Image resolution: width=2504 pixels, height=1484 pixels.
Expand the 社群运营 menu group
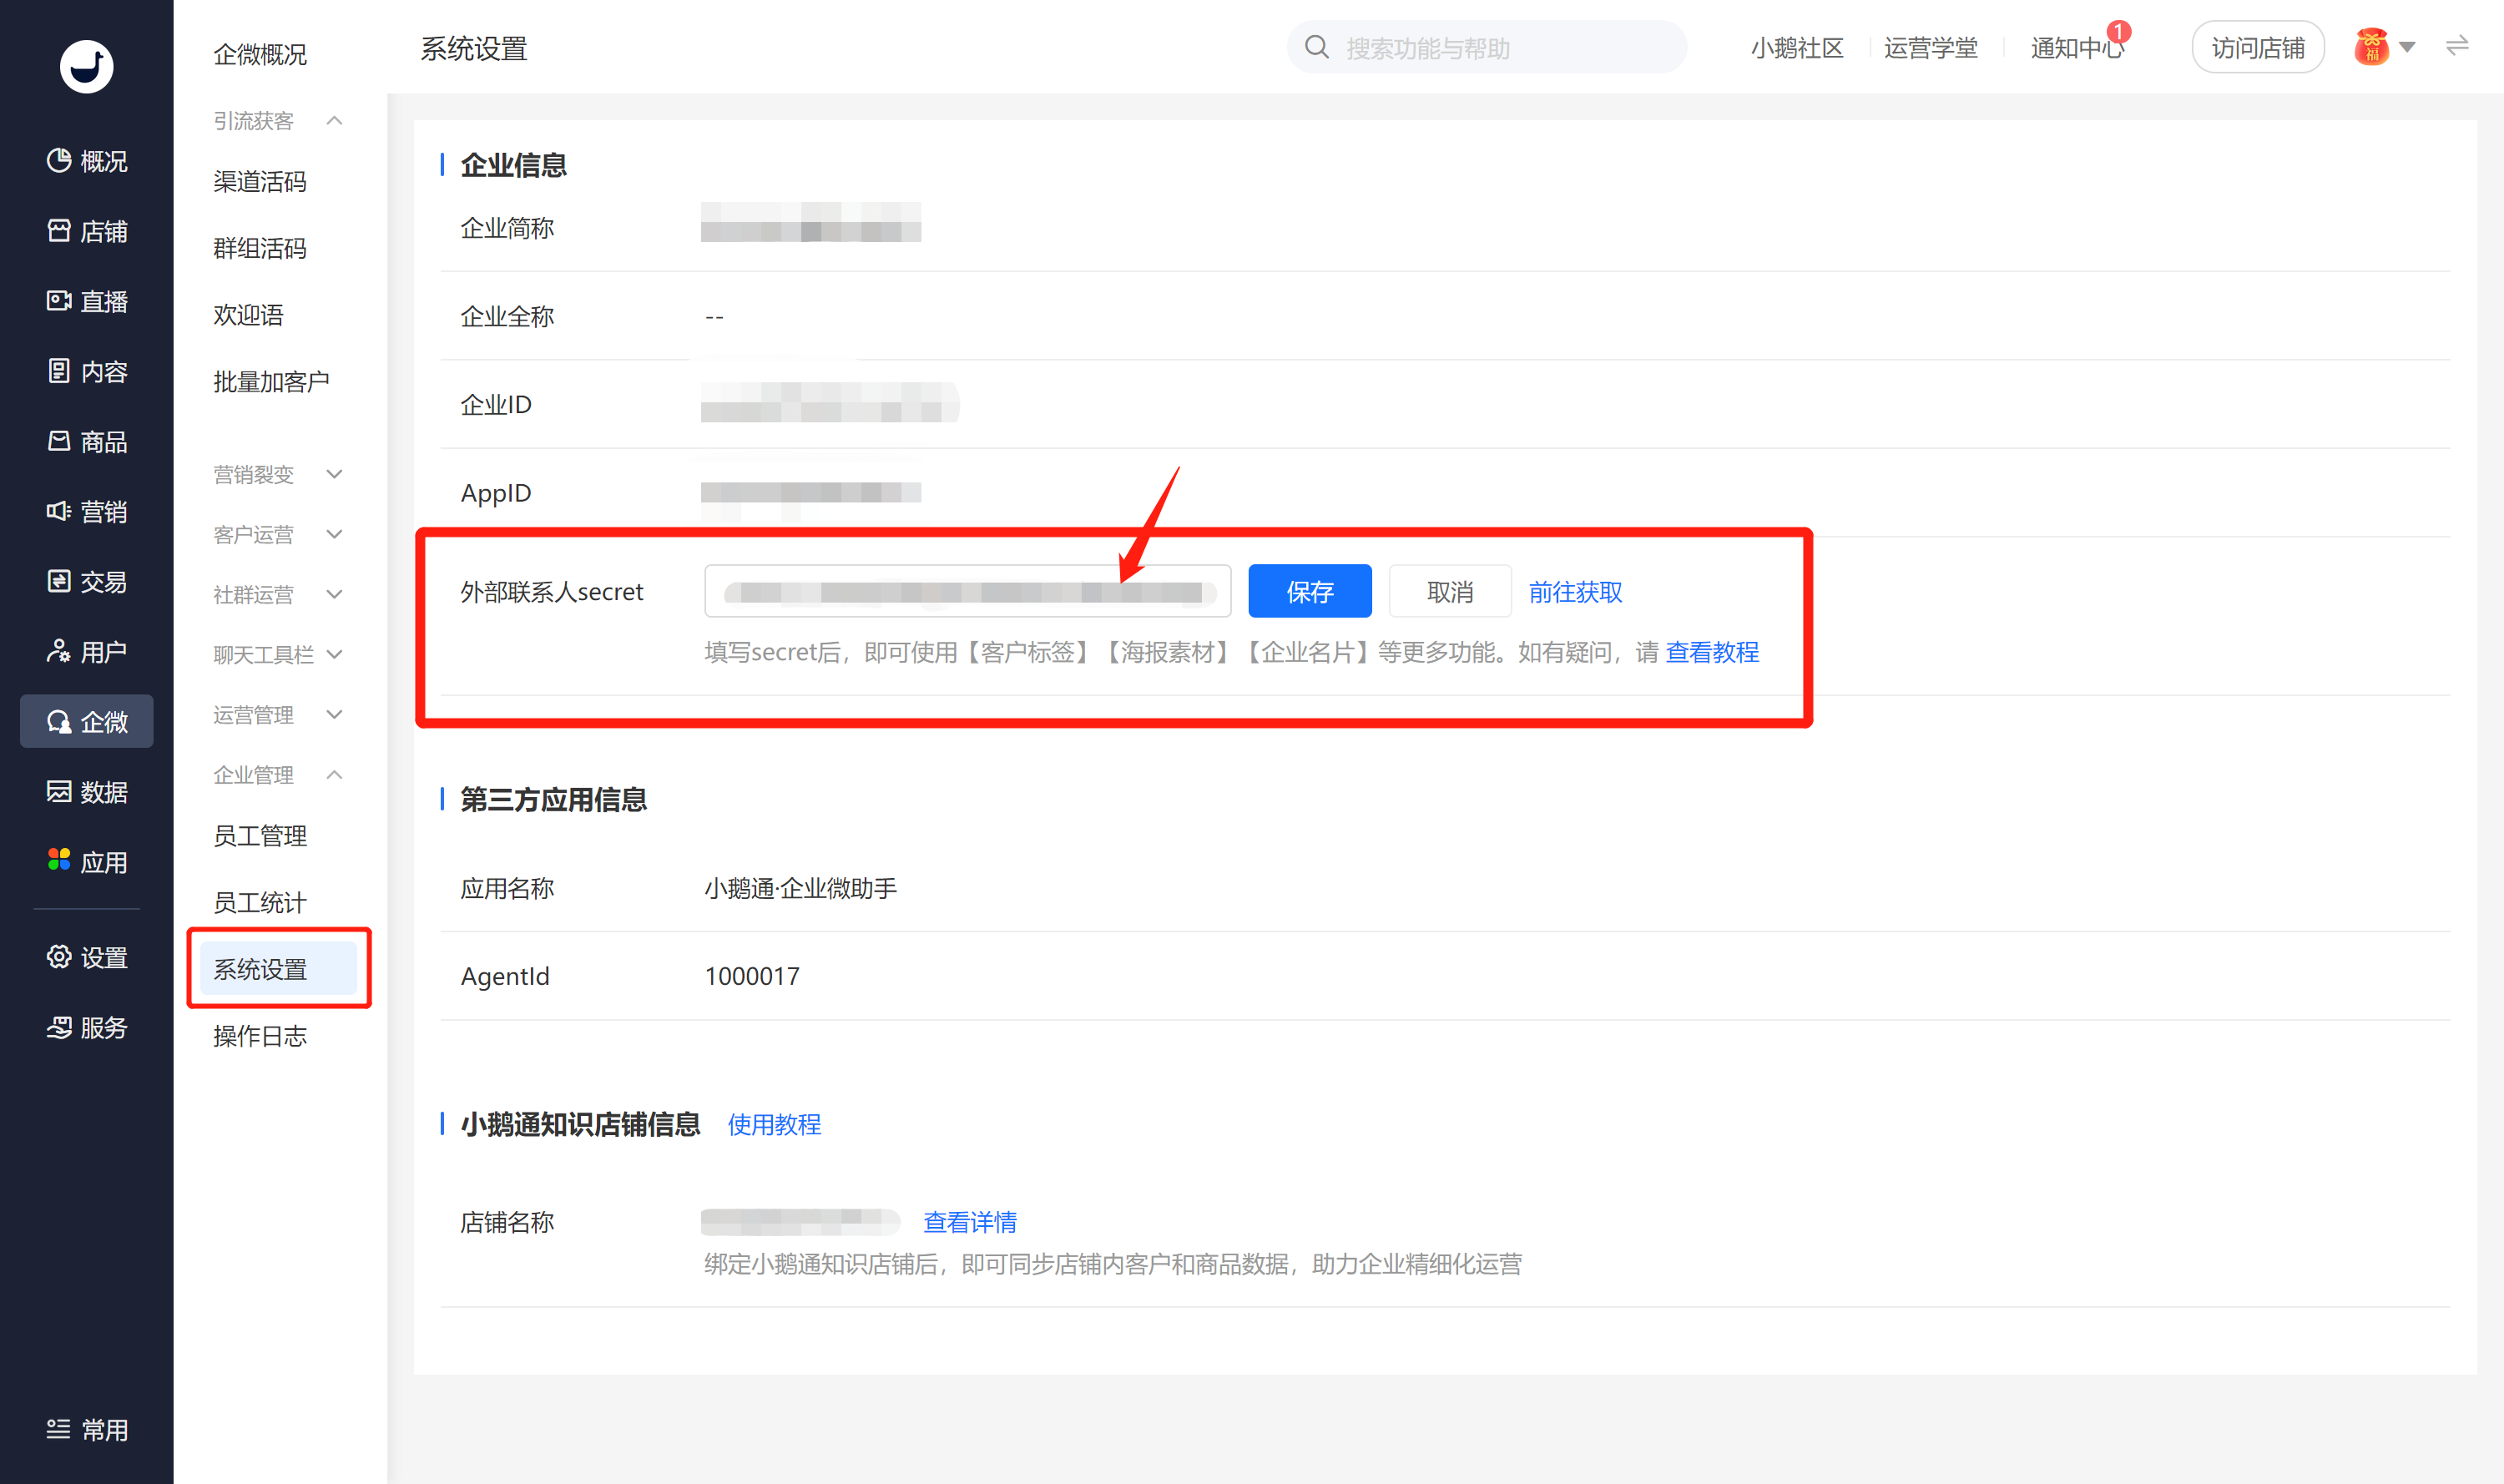278,594
